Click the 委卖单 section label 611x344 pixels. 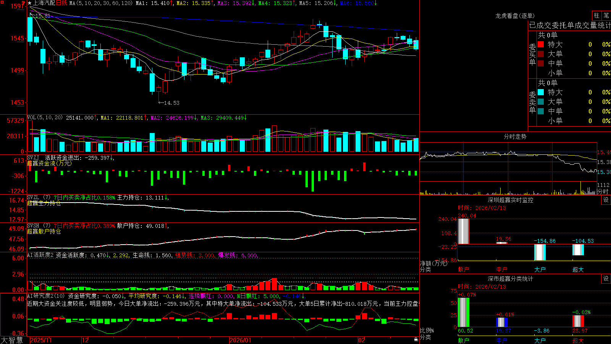pyautogui.click(x=532, y=102)
